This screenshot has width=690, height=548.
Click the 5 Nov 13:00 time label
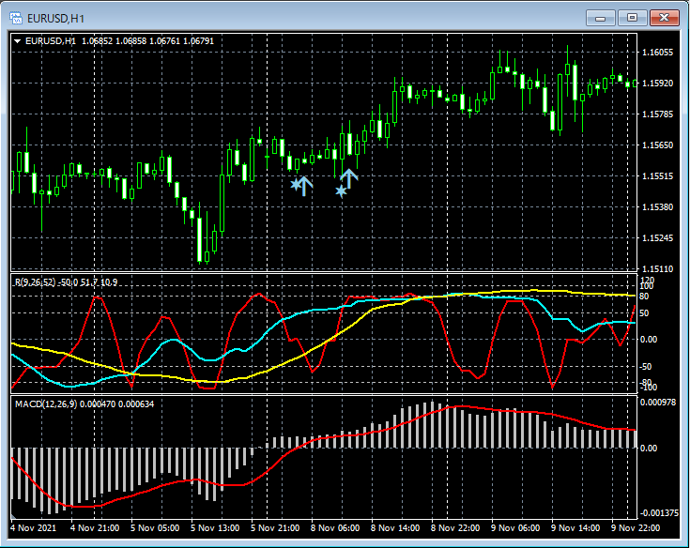[x=215, y=527]
